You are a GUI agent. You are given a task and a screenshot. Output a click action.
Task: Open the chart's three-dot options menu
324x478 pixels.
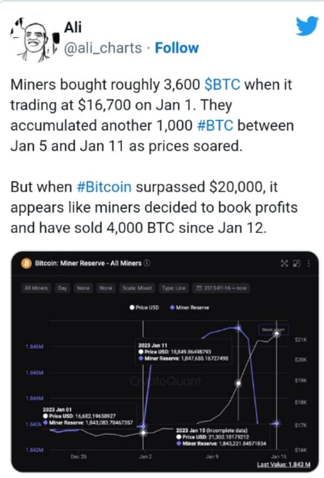coord(309,263)
